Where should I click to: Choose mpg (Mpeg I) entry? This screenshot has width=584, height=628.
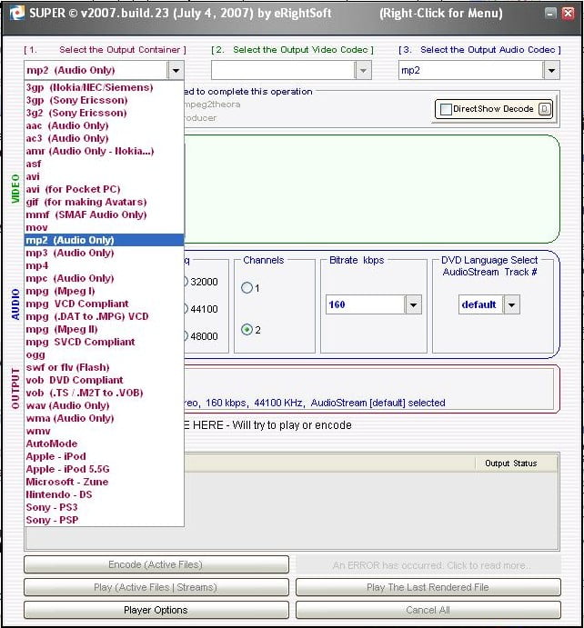(x=105, y=291)
